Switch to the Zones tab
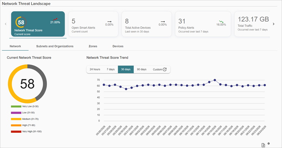Viewport: 282px width, 148px height. coord(93,46)
